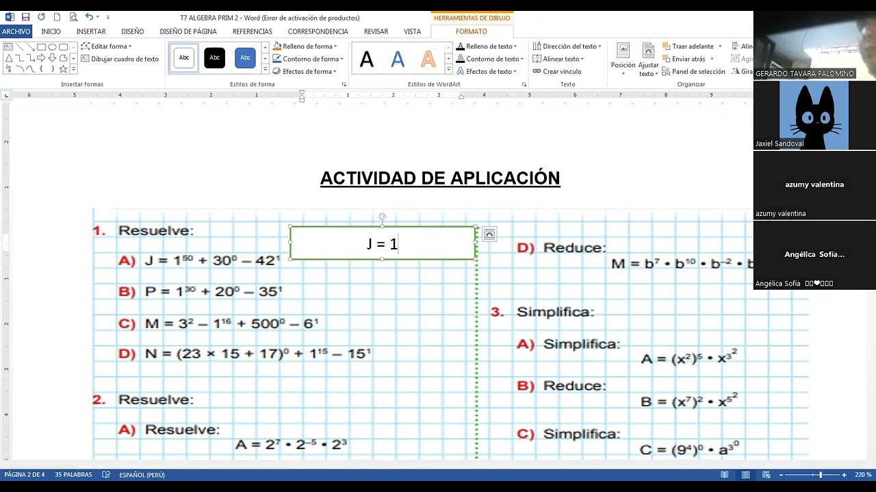Choose the blue Abc shape style
This screenshot has height=492, width=876.
[x=245, y=58]
